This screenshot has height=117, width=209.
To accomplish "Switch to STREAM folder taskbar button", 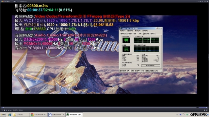I will coord(21,115).
